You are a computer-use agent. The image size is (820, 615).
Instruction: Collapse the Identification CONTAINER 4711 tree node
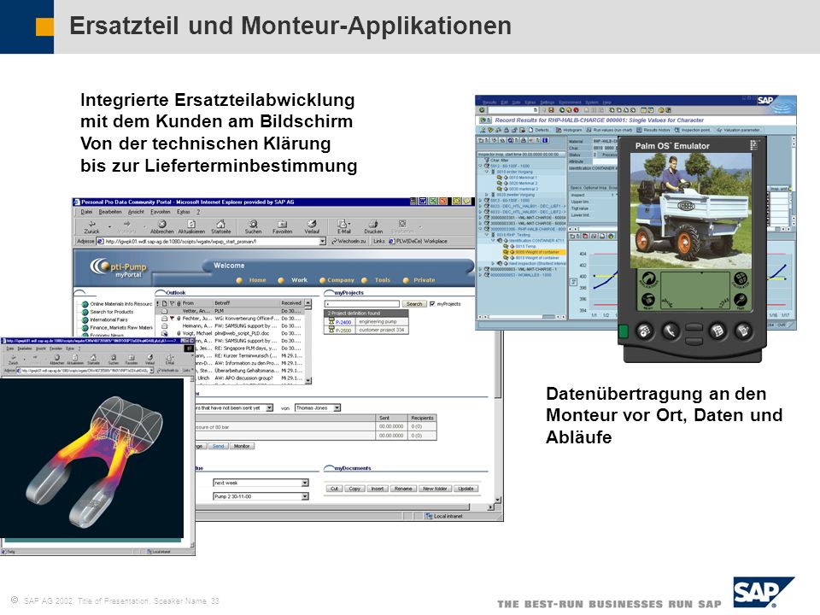click(492, 241)
